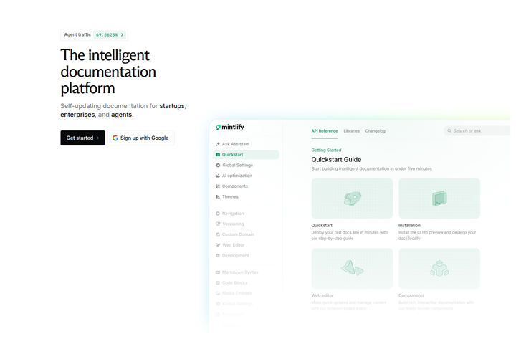Screen dimensions: 516x349
Task: Open the Quickstart rocket card thumbnail
Action: tap(352, 199)
